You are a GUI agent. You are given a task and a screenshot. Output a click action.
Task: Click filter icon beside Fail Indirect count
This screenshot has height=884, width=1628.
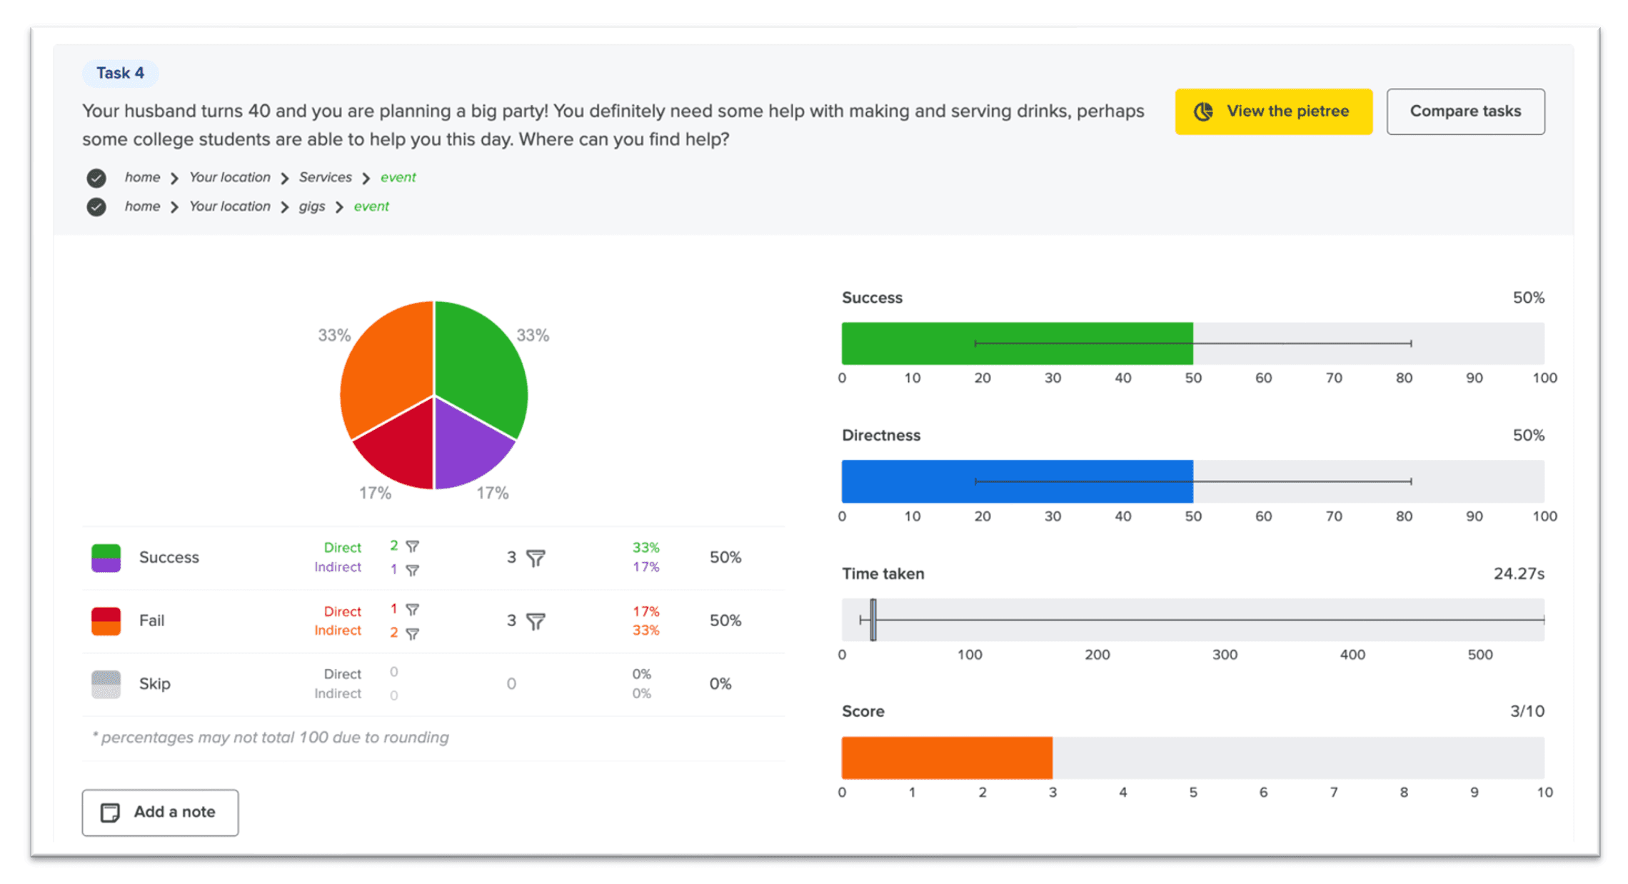click(412, 633)
